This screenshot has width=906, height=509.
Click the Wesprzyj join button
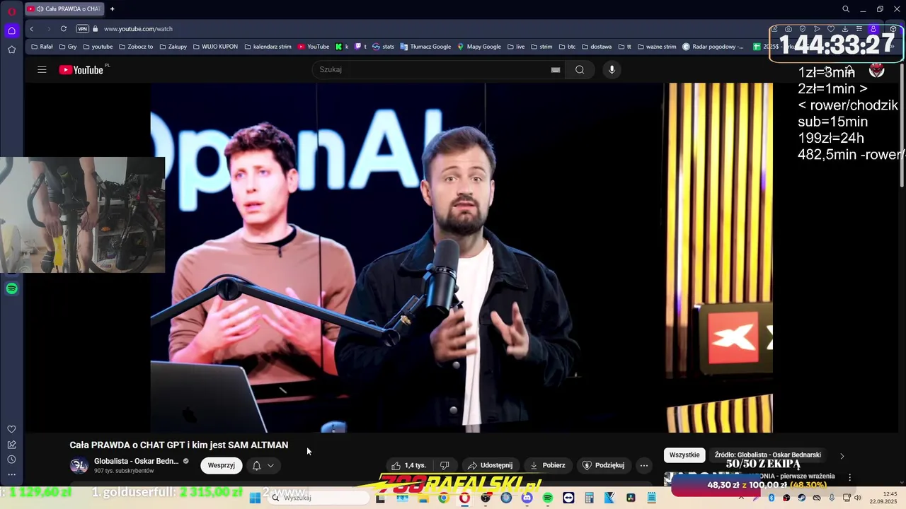click(222, 465)
